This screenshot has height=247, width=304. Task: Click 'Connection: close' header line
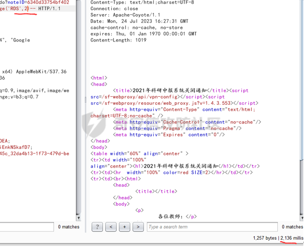tap(114, 9)
